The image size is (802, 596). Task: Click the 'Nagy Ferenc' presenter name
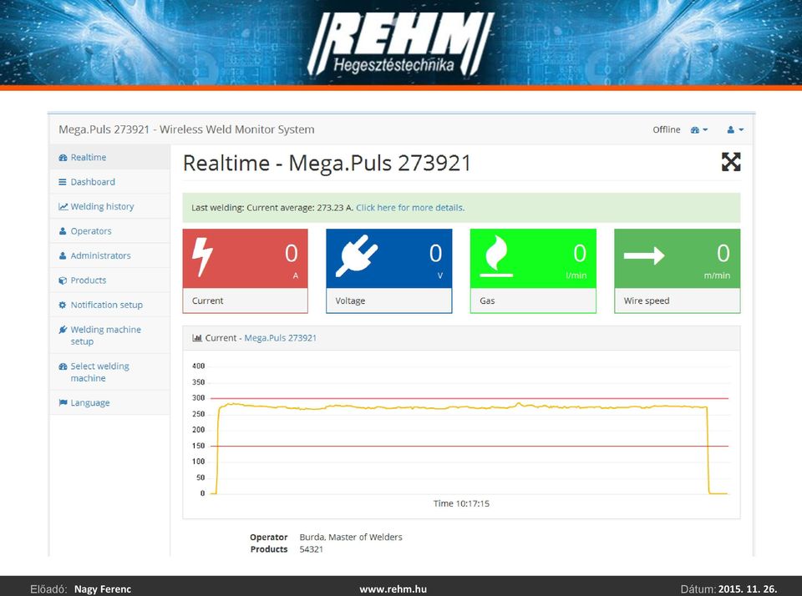[x=103, y=588]
